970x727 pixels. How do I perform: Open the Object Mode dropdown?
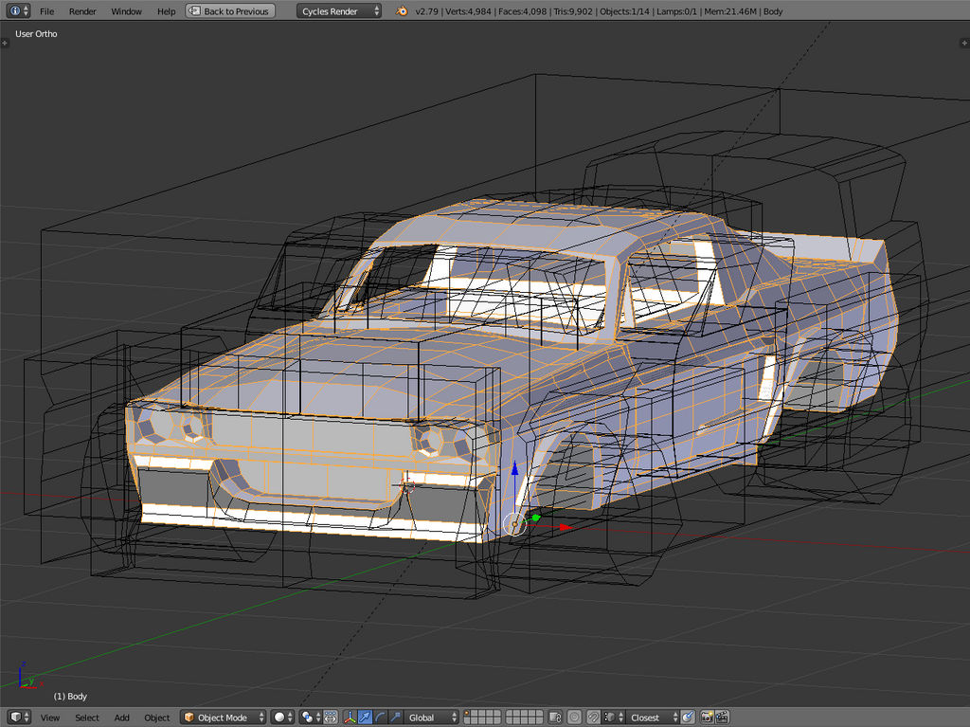click(x=224, y=718)
